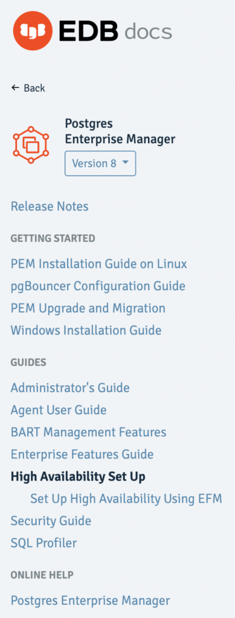Collapse the High Availability Set Up section
The height and width of the screenshot is (618, 235).
[x=78, y=477]
